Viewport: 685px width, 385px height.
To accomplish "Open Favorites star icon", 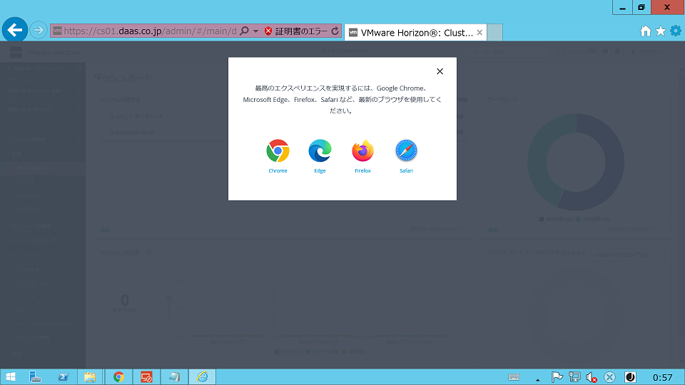I will pos(661,31).
